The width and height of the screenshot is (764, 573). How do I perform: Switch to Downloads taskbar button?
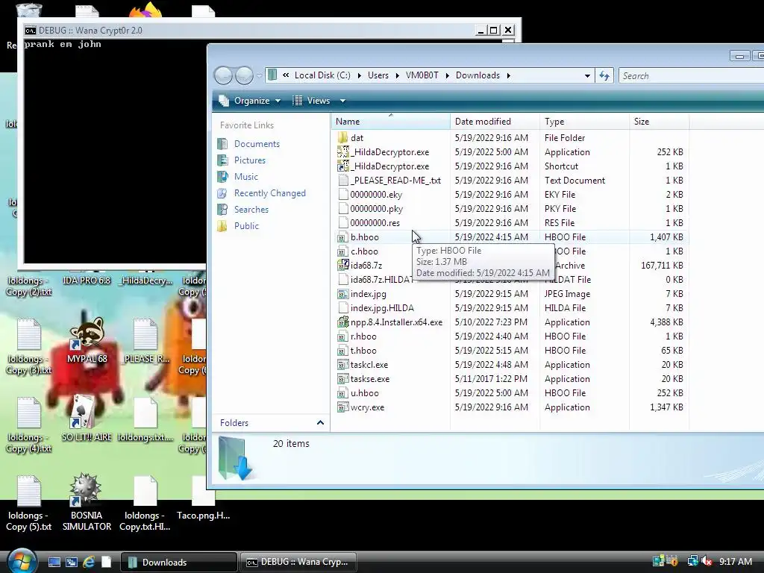(x=178, y=562)
